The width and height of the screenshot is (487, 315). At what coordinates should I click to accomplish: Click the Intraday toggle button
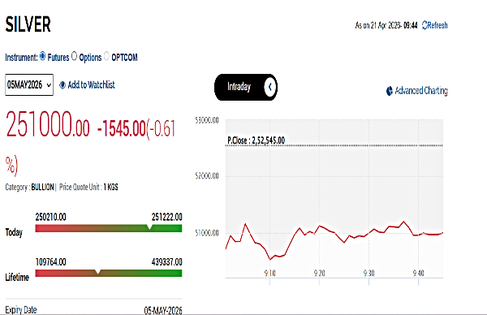pos(246,87)
